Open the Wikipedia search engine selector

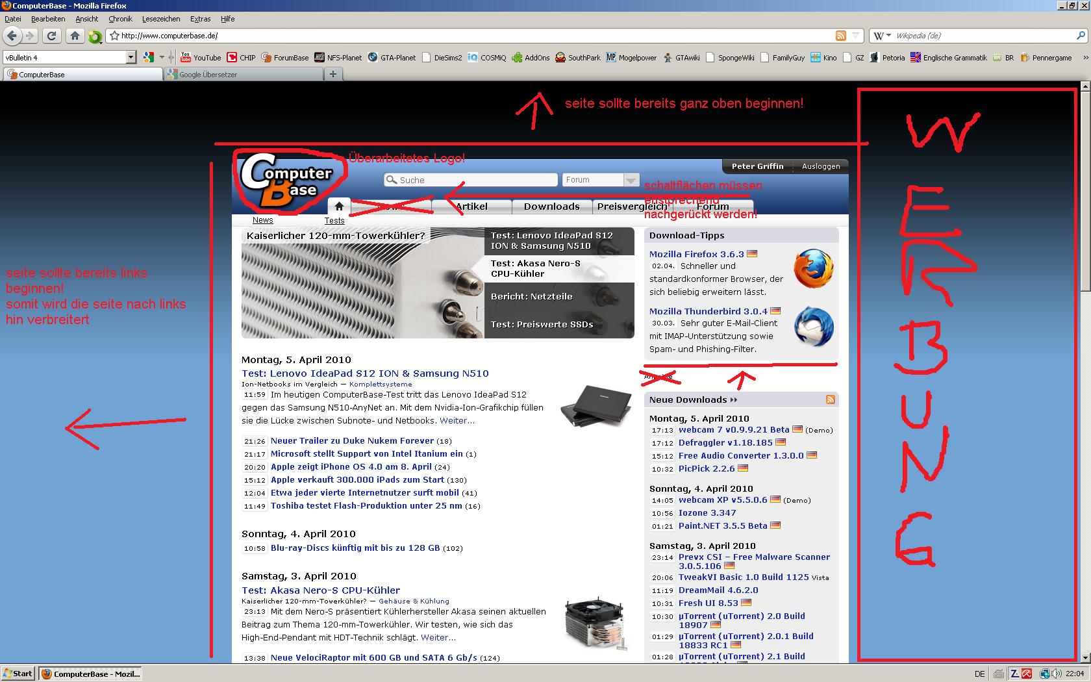point(882,36)
